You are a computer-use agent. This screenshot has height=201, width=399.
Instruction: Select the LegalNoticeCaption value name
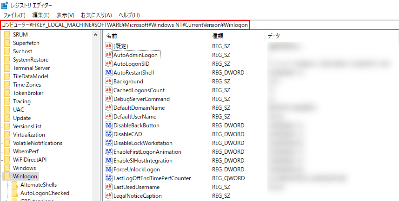(137, 196)
